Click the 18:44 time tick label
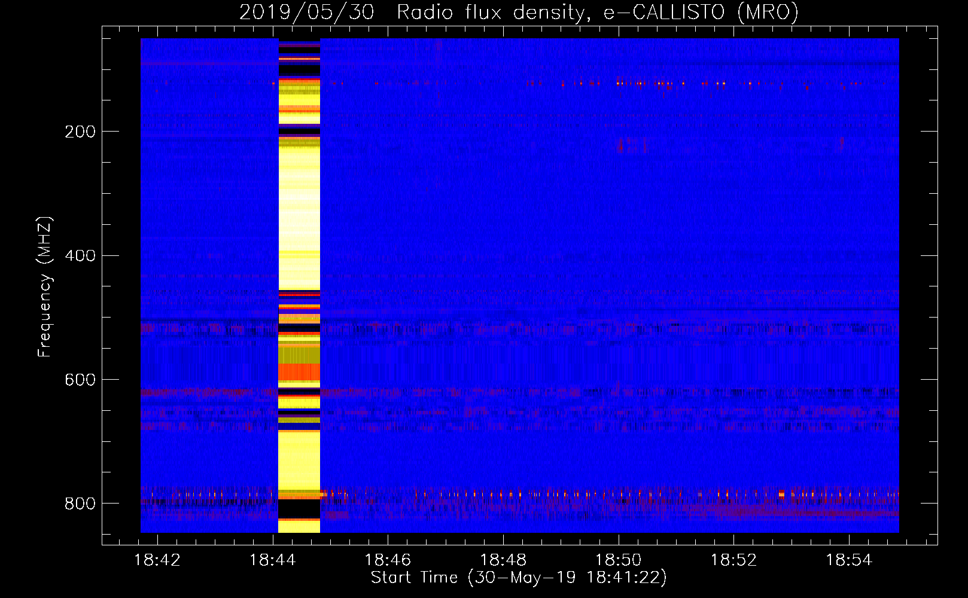Viewport: 968px width, 598px height. 273,560
